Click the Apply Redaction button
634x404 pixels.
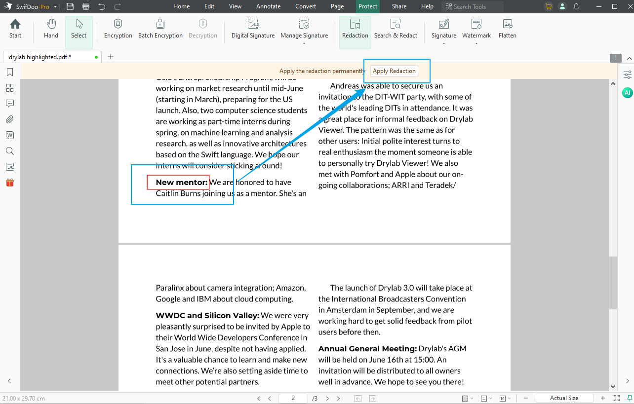point(394,71)
